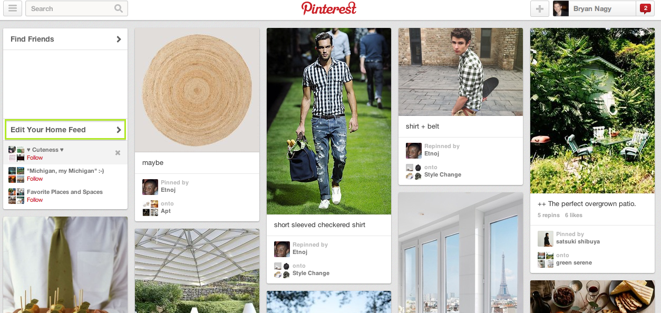Open satsuki shibuya's avatar thumbnail
Viewport: 661px width, 313px height.
pos(546,239)
